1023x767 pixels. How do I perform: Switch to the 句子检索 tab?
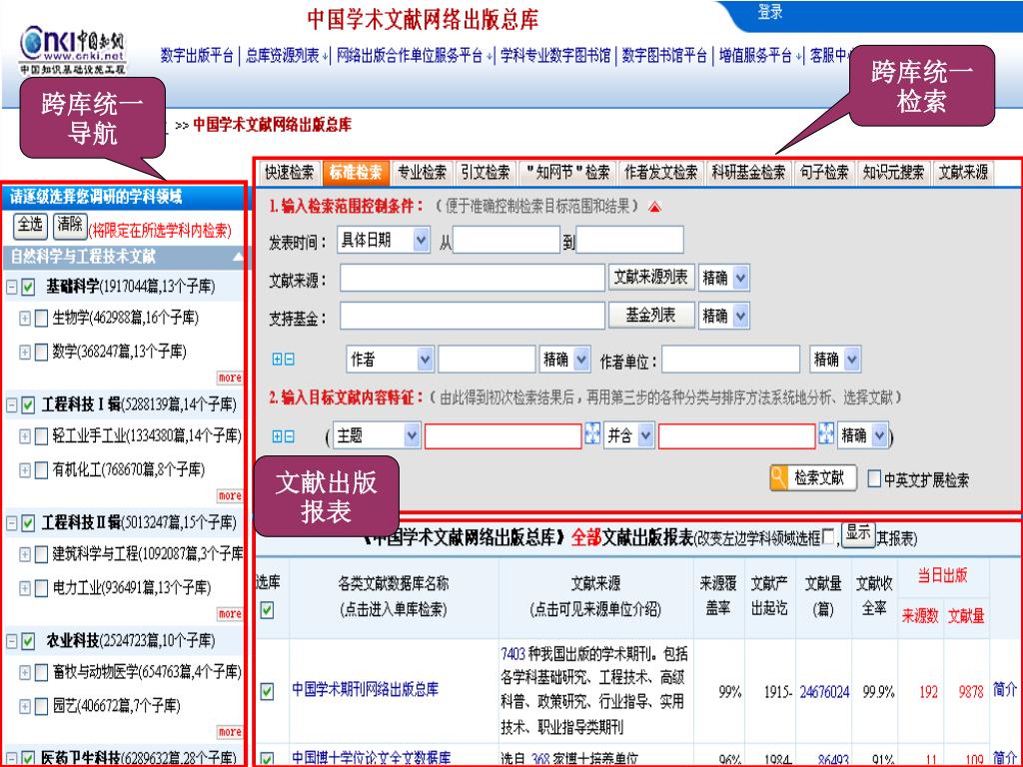[x=824, y=173]
